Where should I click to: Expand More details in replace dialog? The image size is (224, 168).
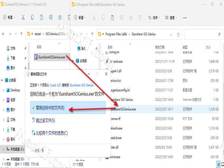click(38, 150)
